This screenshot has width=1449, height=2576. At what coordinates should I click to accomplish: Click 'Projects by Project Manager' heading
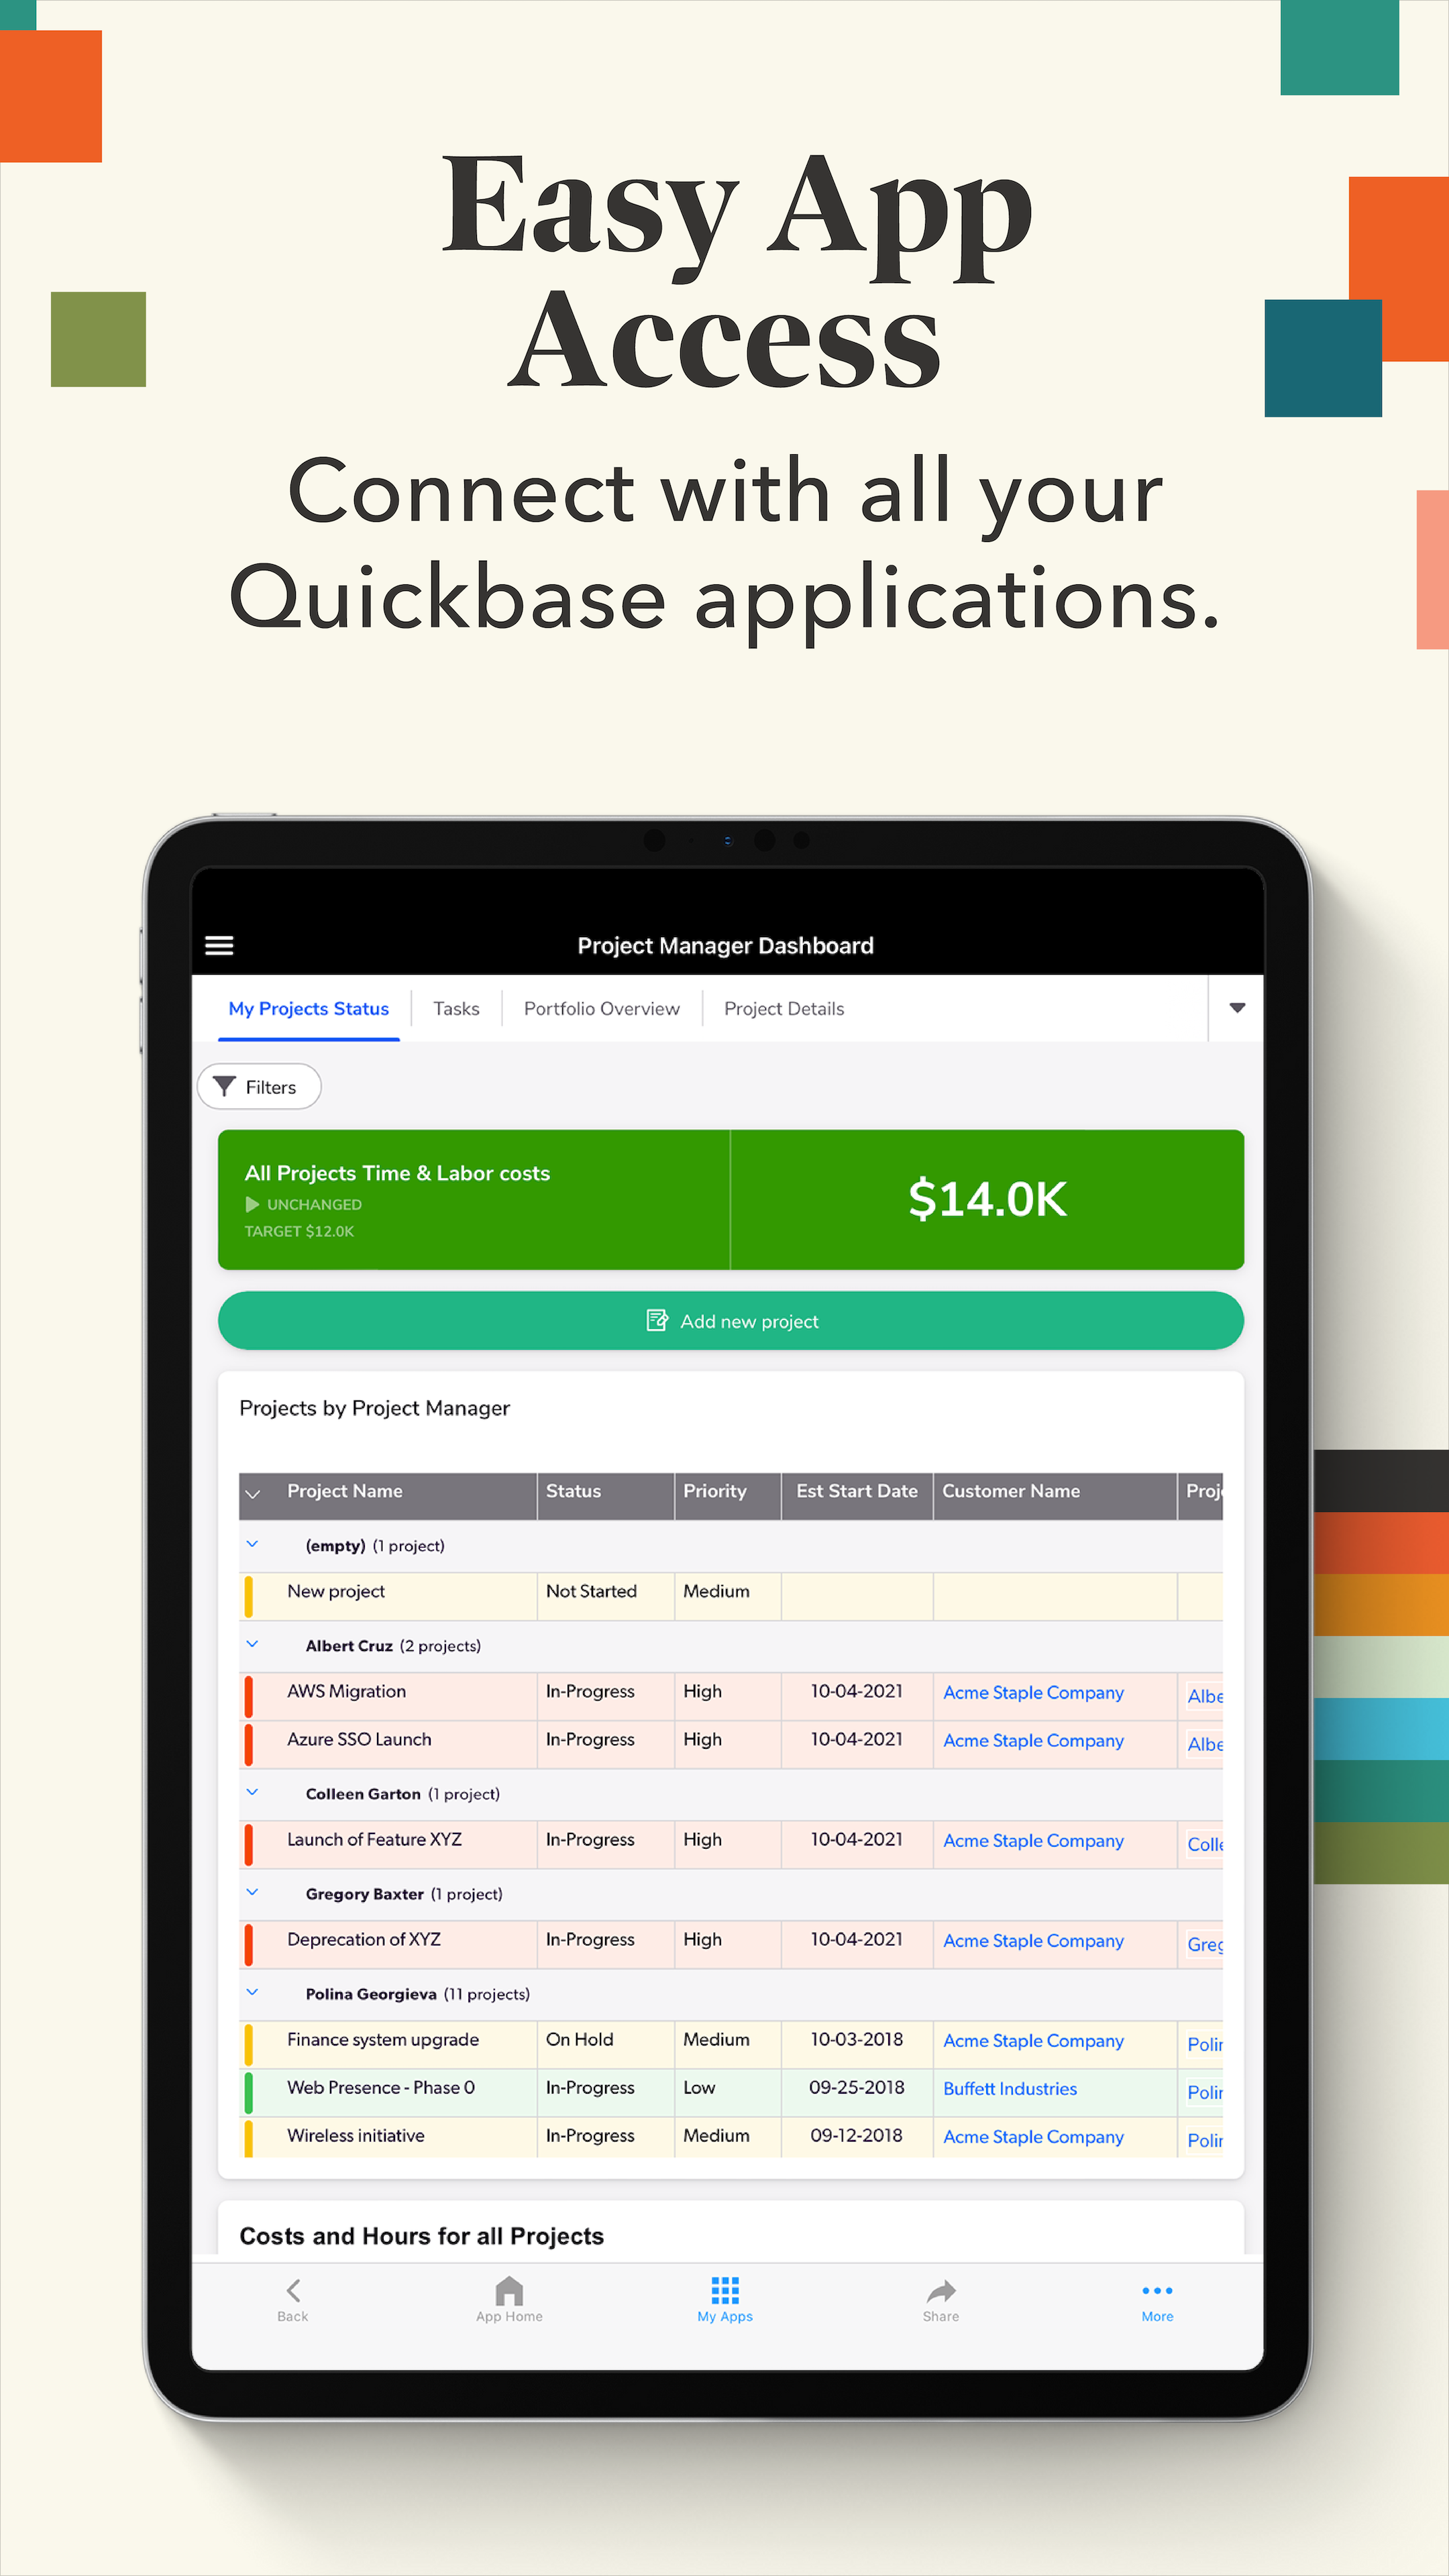(374, 1408)
